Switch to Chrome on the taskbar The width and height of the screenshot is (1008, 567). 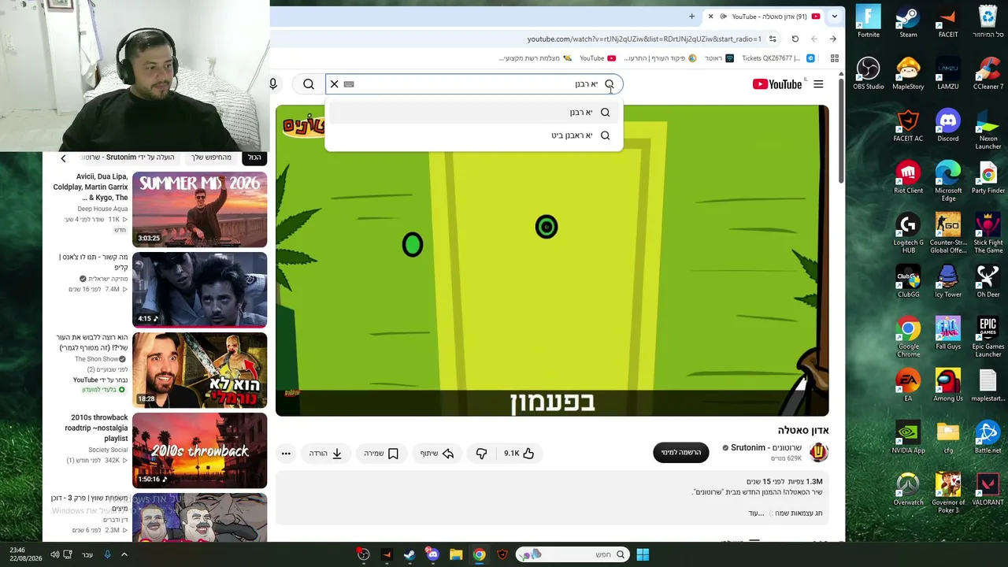pyautogui.click(x=479, y=554)
